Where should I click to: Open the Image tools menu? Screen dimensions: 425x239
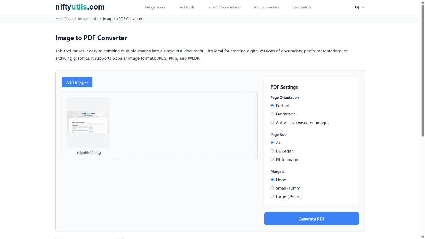[155, 7]
